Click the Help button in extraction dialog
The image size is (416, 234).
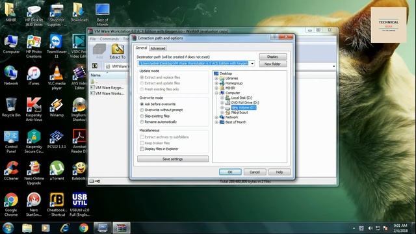[279, 172]
